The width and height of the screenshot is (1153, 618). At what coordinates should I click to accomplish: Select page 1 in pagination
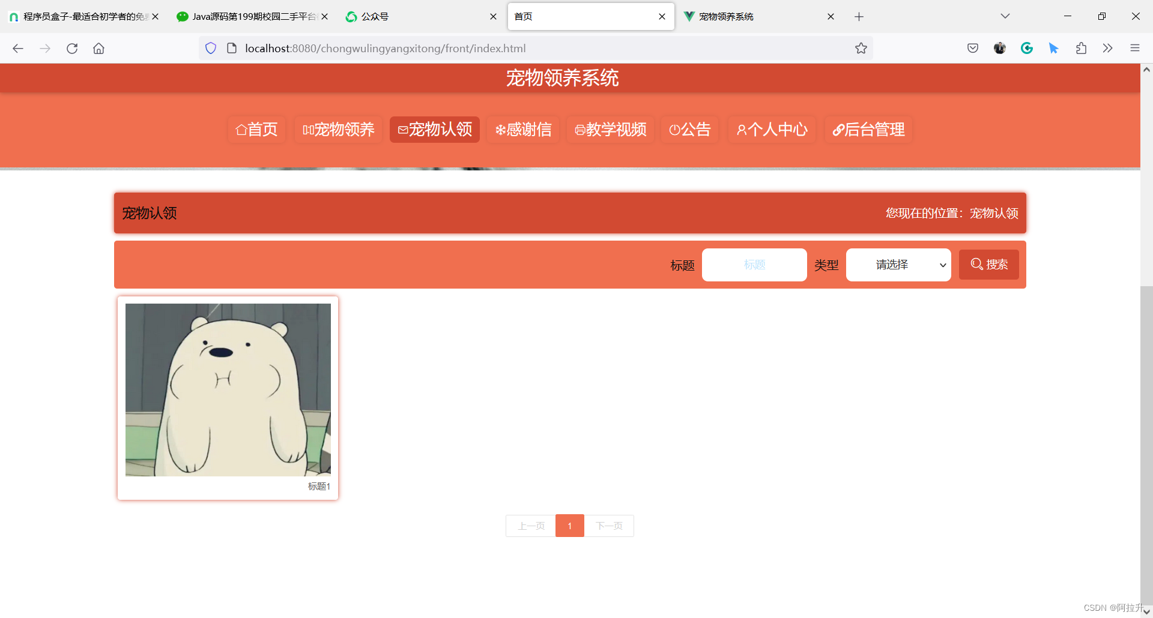pos(570,526)
